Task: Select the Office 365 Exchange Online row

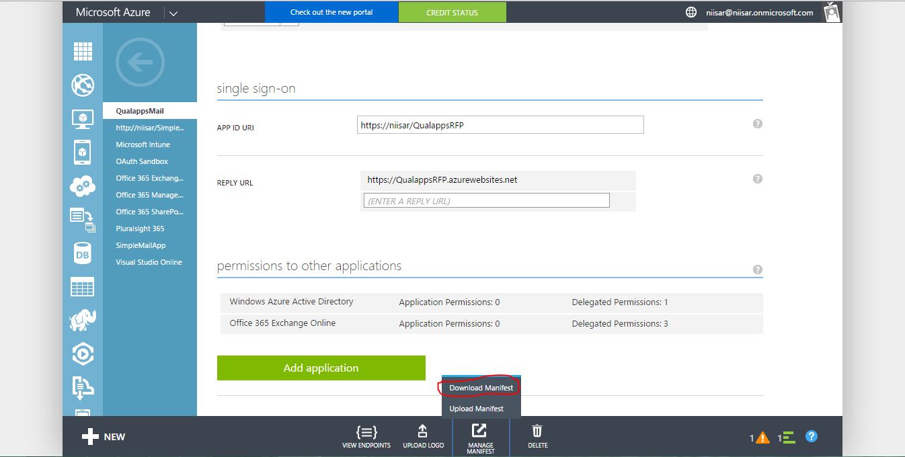Action: [x=490, y=323]
